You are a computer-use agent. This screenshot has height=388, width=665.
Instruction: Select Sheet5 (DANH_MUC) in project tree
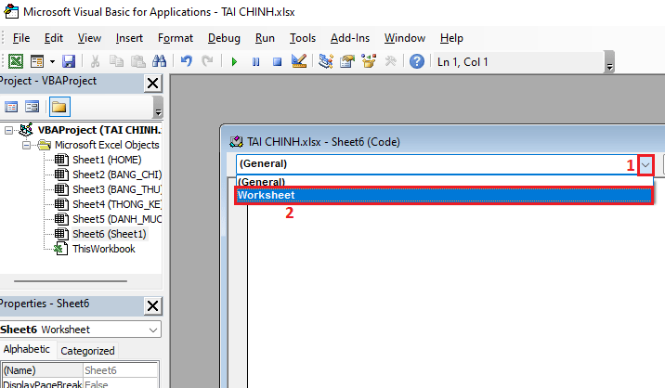pos(117,219)
